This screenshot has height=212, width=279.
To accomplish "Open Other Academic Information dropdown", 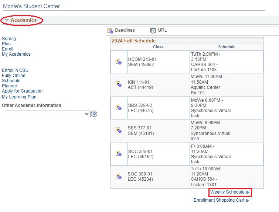I will coord(48,114).
